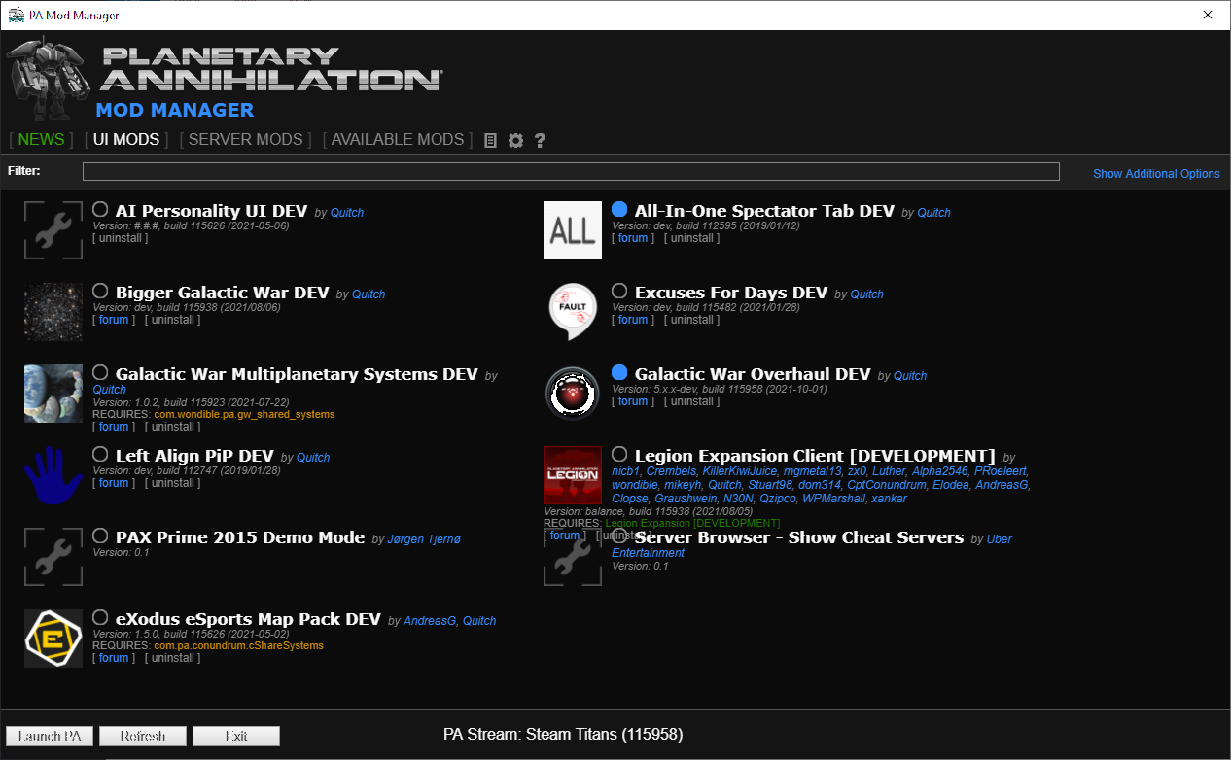Open forum link for All-In-One Spectator Tab
1231x760 pixels.
(x=633, y=238)
